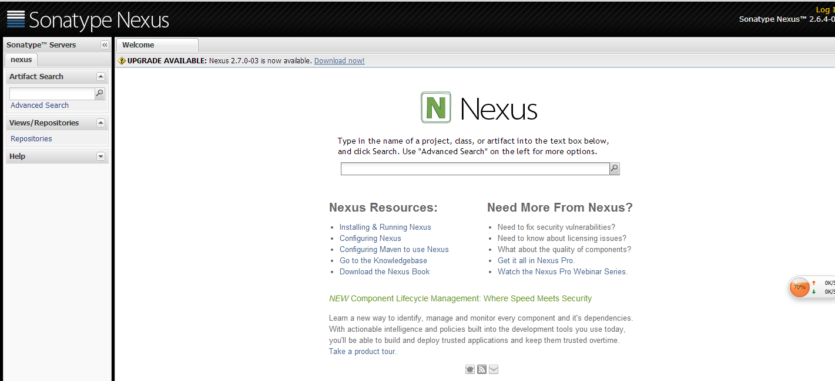Click the Sonatype Nexus 2.6.4 version text

coord(787,19)
